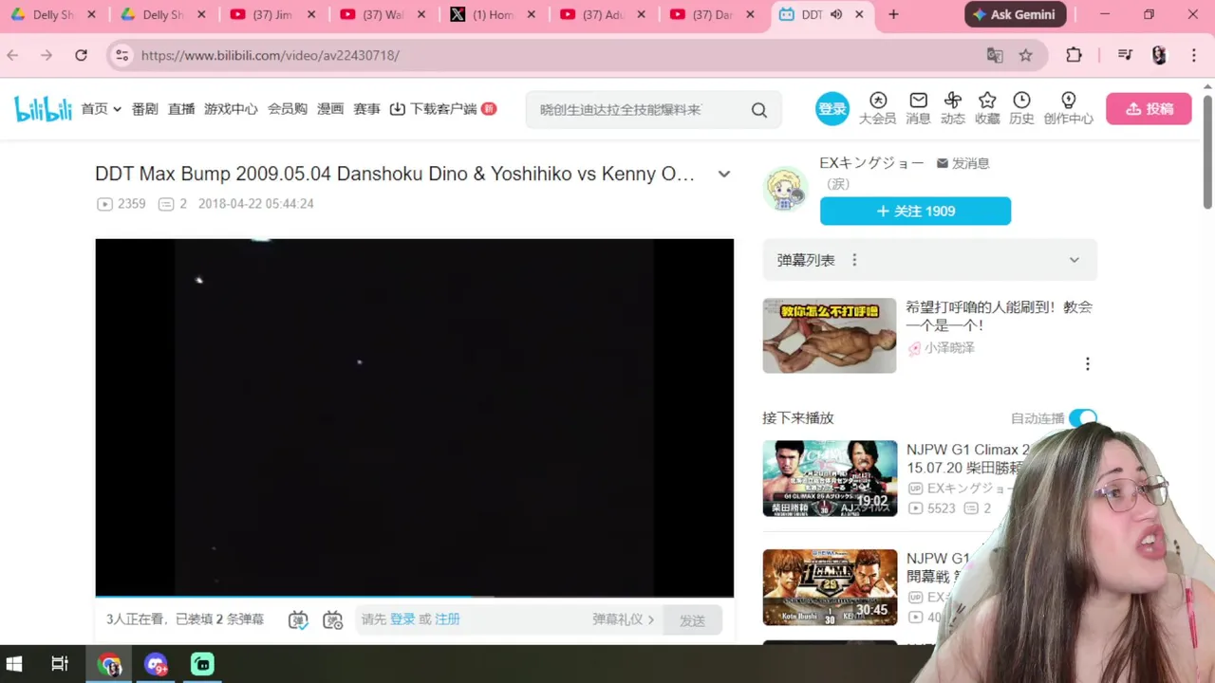Open danmaku list three-dot options

point(854,260)
